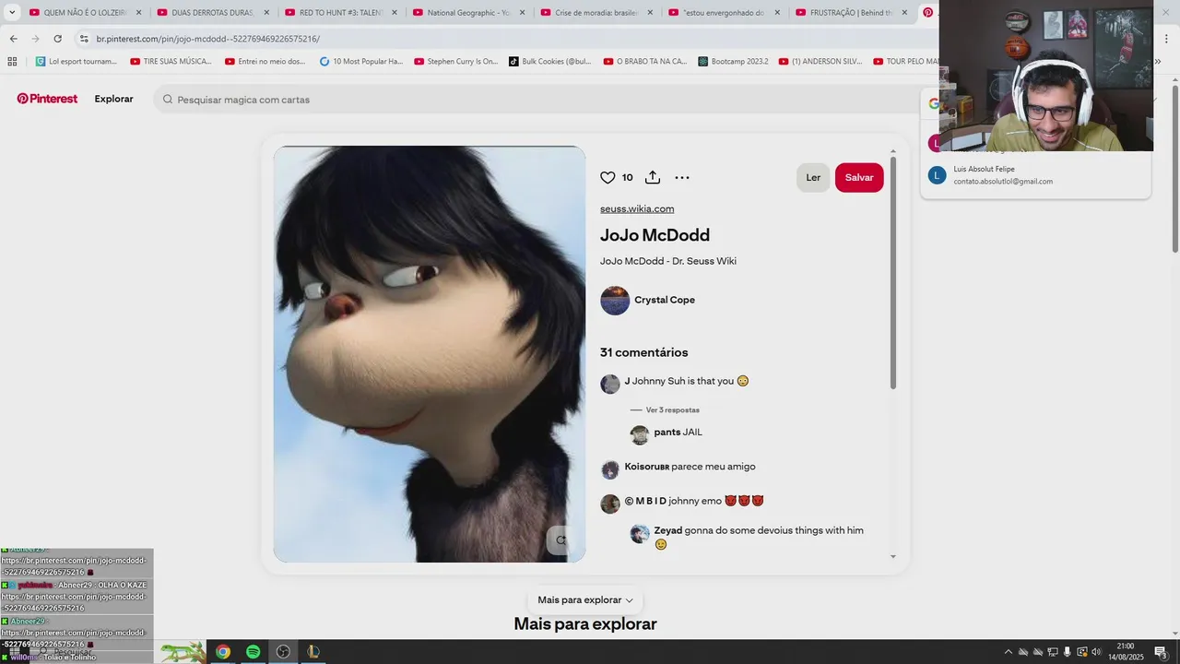Click the Salvar button

coord(859,178)
